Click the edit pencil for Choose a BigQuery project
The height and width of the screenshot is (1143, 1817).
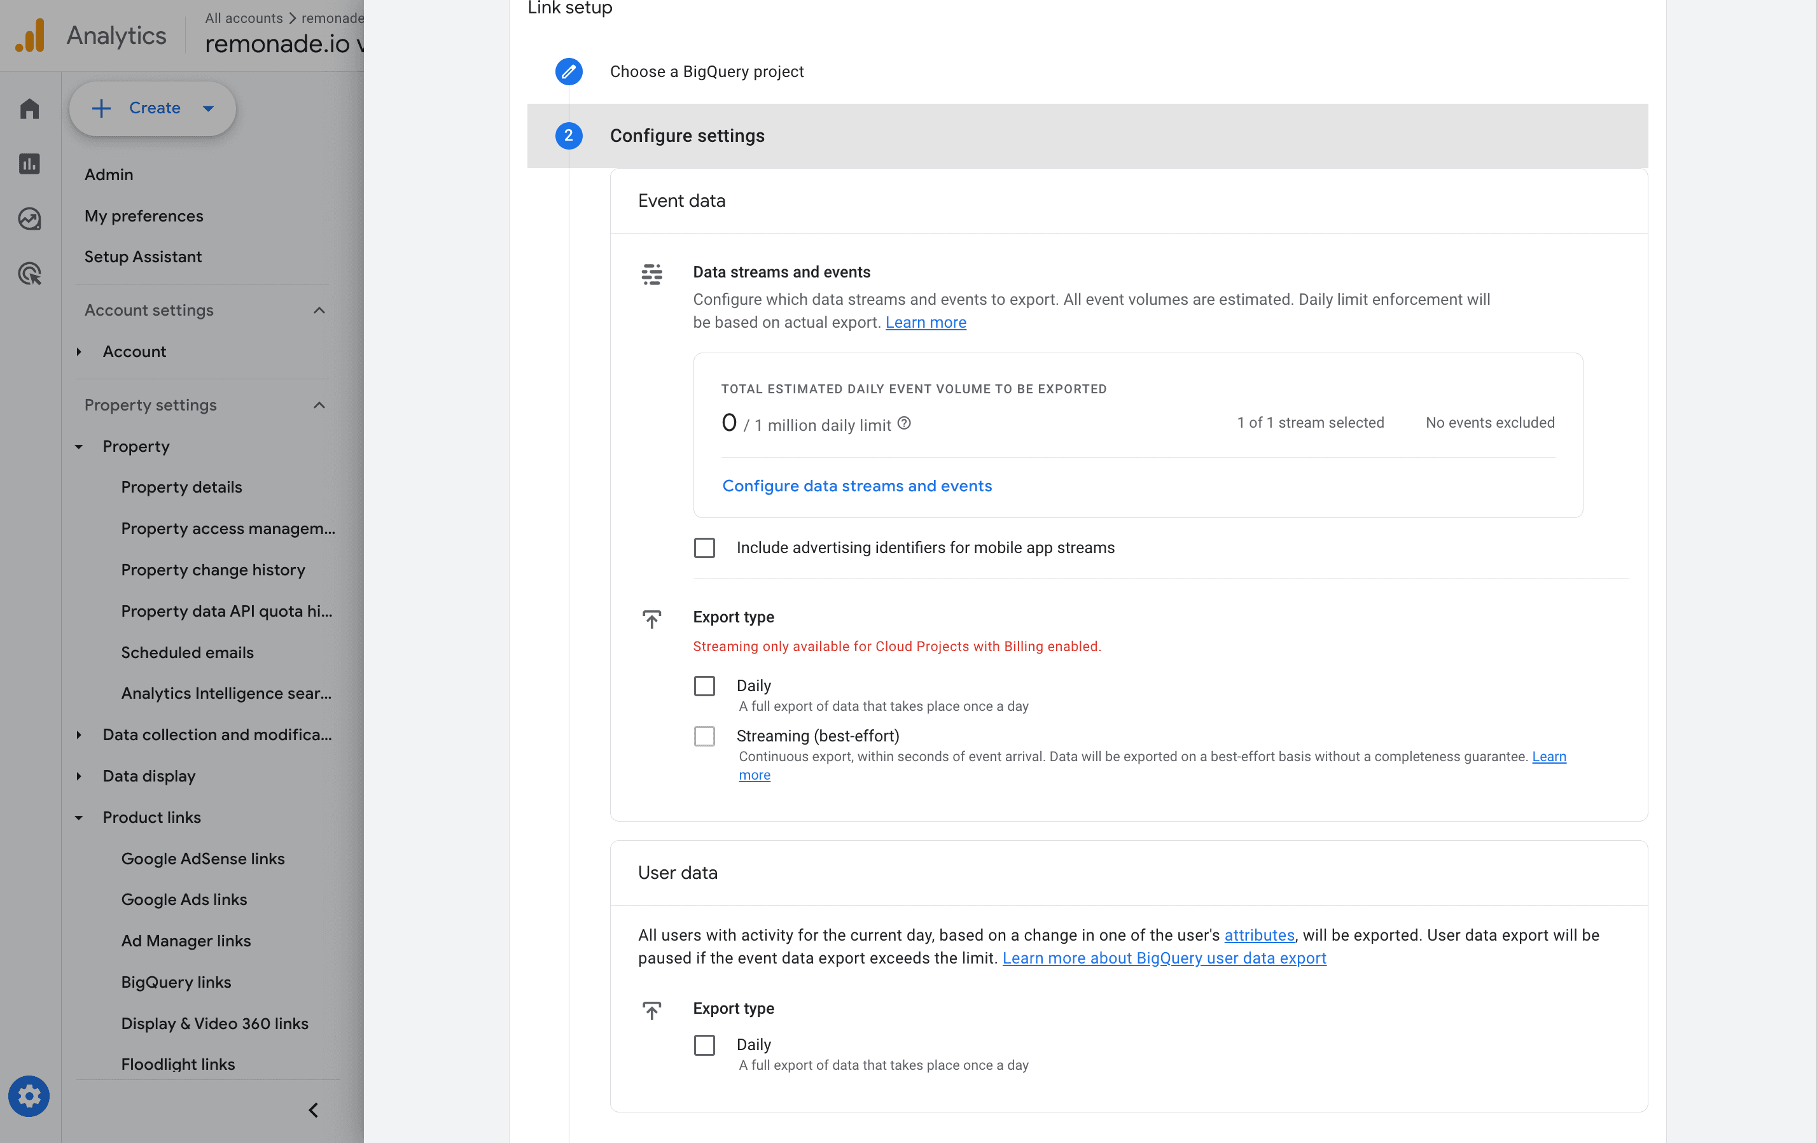[568, 72]
